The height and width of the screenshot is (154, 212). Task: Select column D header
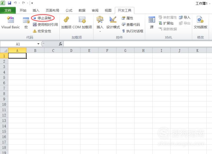71,50
